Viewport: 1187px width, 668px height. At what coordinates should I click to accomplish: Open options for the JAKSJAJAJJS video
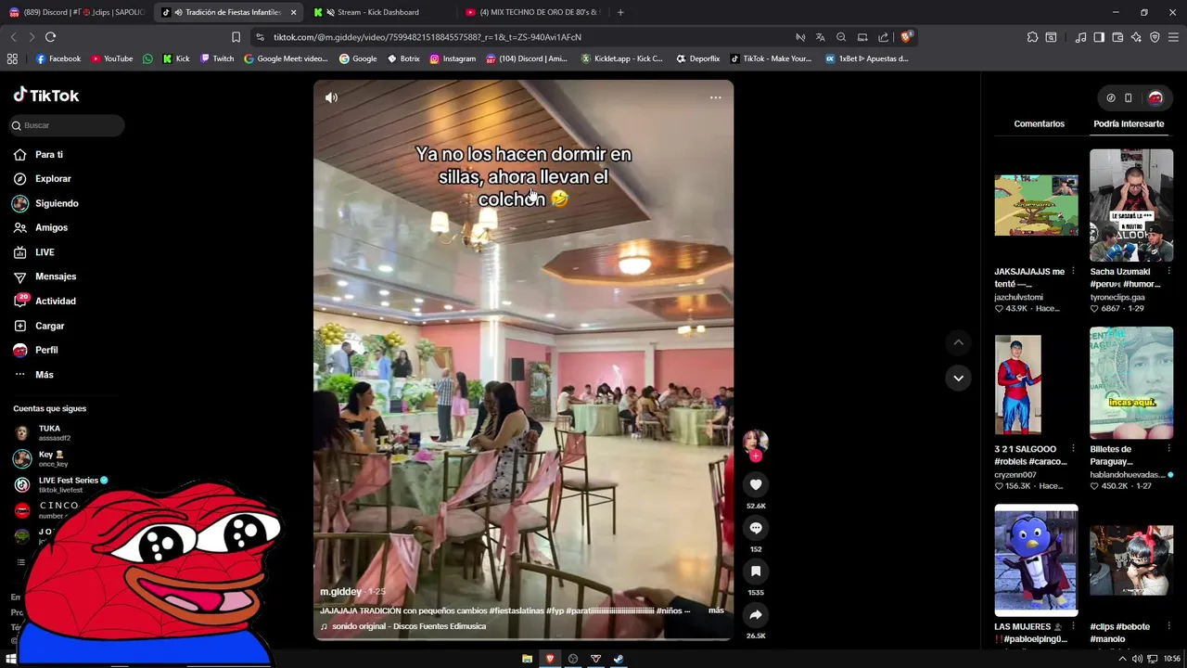[1073, 272]
